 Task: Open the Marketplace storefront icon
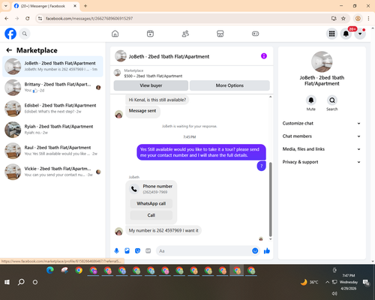220,34
